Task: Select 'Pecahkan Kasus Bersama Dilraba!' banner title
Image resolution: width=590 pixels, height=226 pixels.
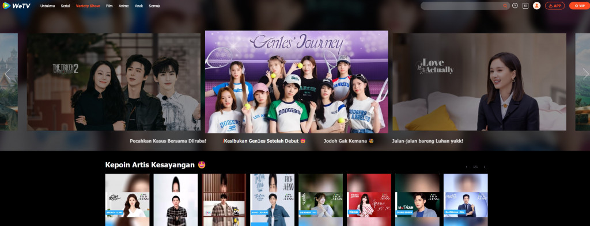Action: point(168,141)
